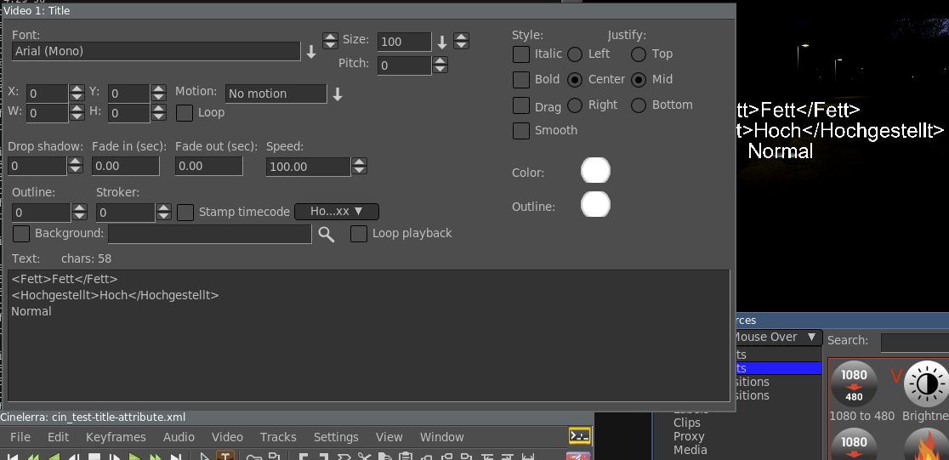The width and height of the screenshot is (949, 460).
Task: Enable the Stamp timecode checkbox
Action: pos(185,212)
